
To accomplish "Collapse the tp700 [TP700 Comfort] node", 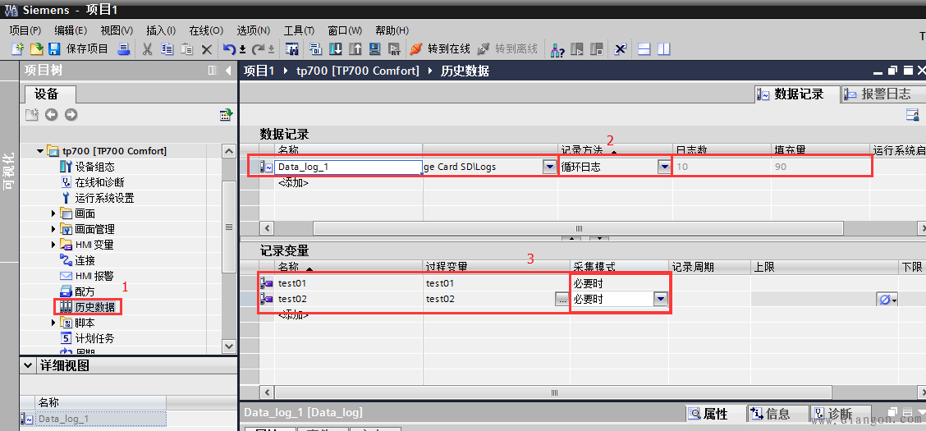I will point(40,151).
